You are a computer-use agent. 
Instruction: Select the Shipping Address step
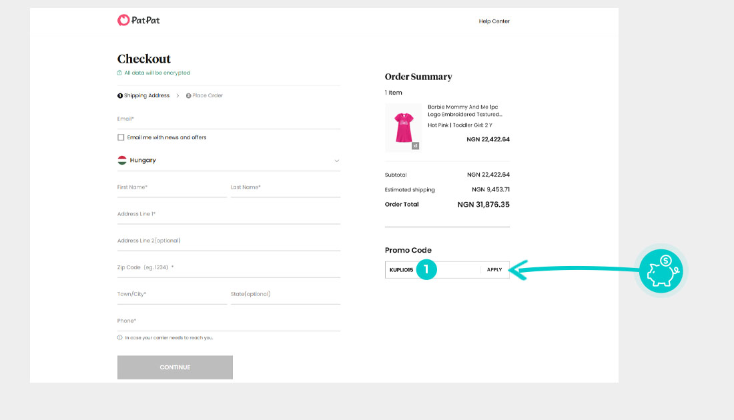[x=143, y=95]
